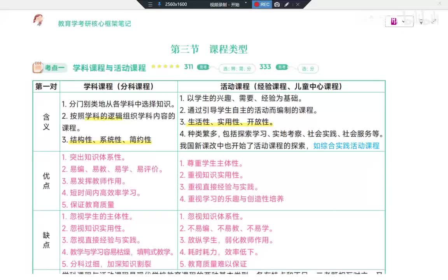Expand to full screen with the arrows icon
The image size is (448, 280).
[434, 21]
